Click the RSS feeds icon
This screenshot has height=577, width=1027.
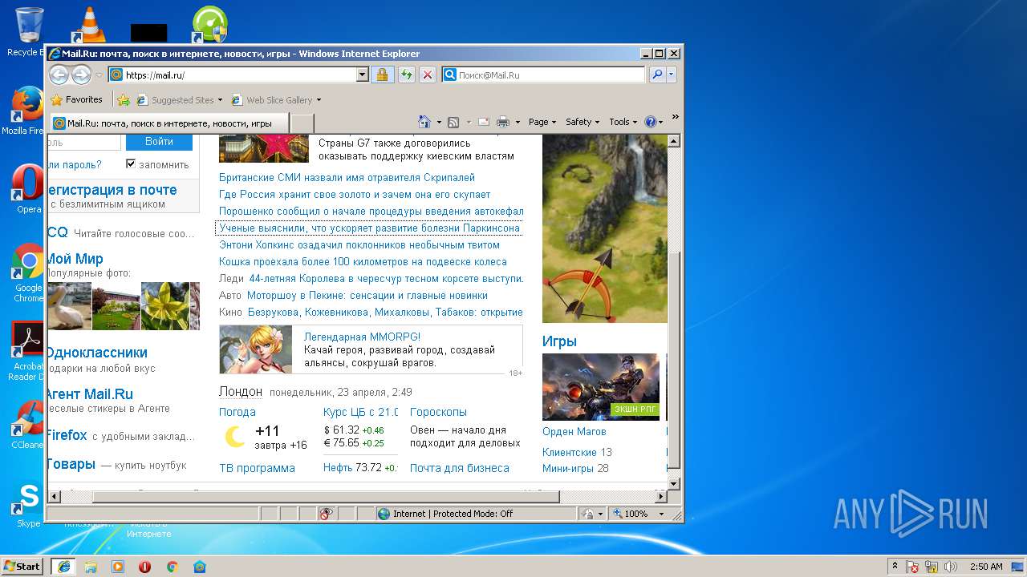tap(453, 122)
